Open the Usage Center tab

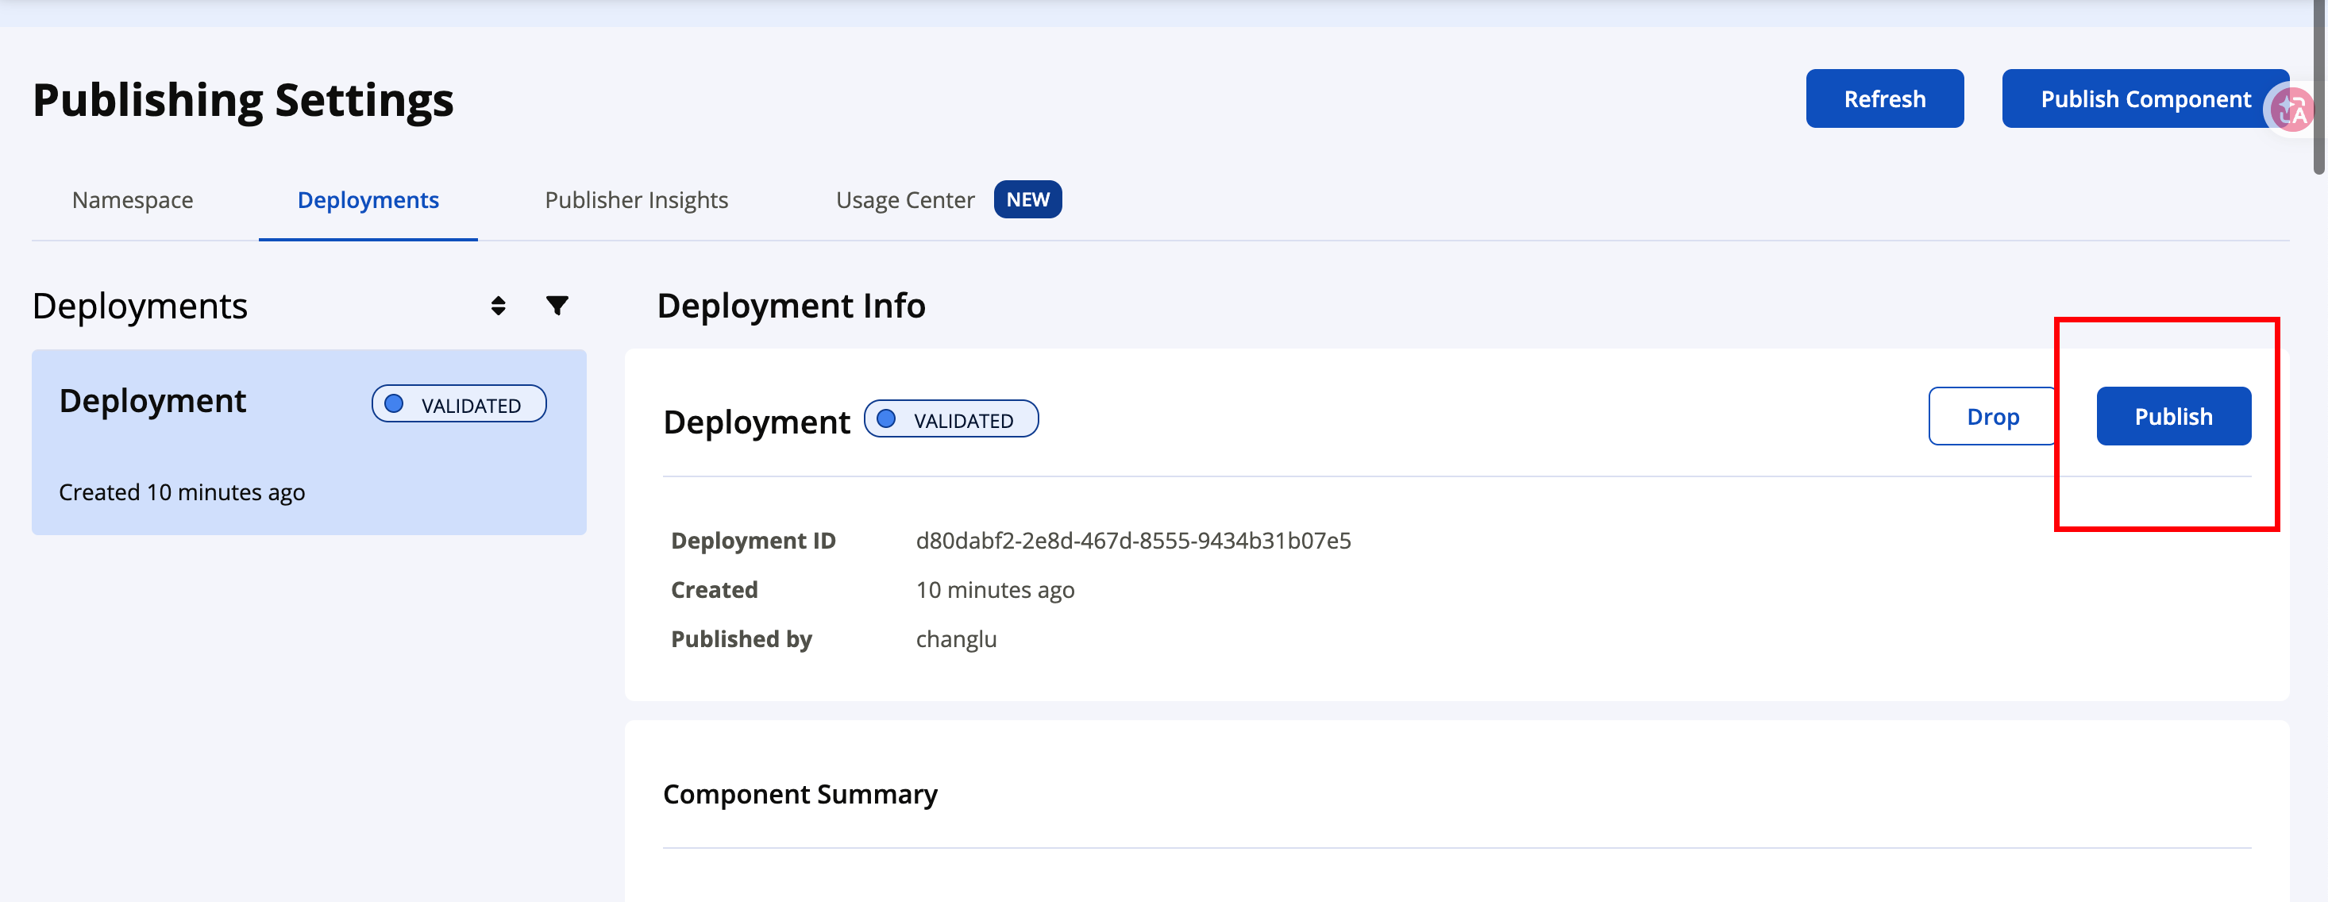click(x=904, y=200)
